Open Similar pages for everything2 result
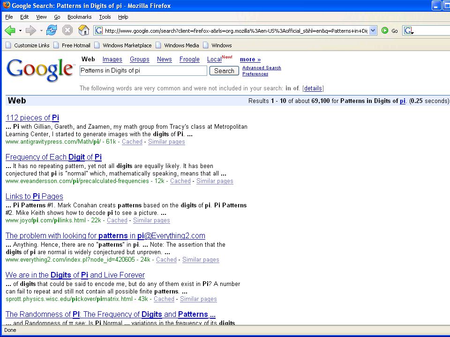450x337 pixels. pos(201,259)
